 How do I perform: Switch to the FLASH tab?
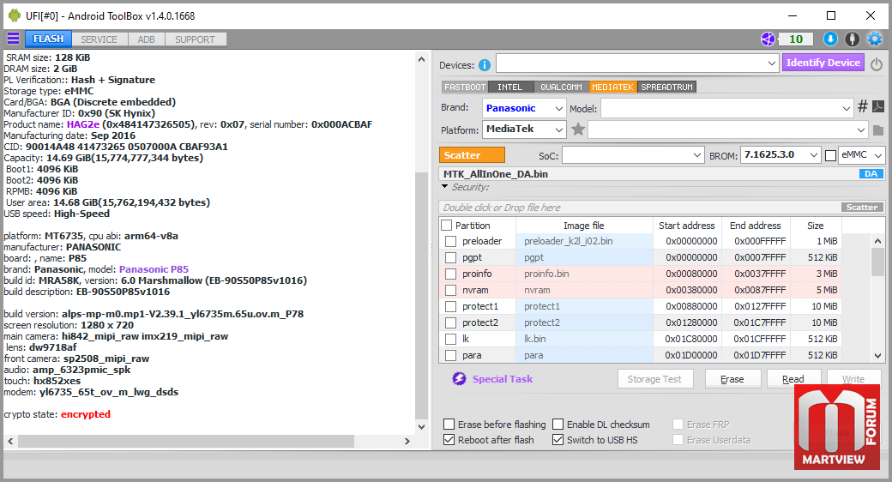48,39
